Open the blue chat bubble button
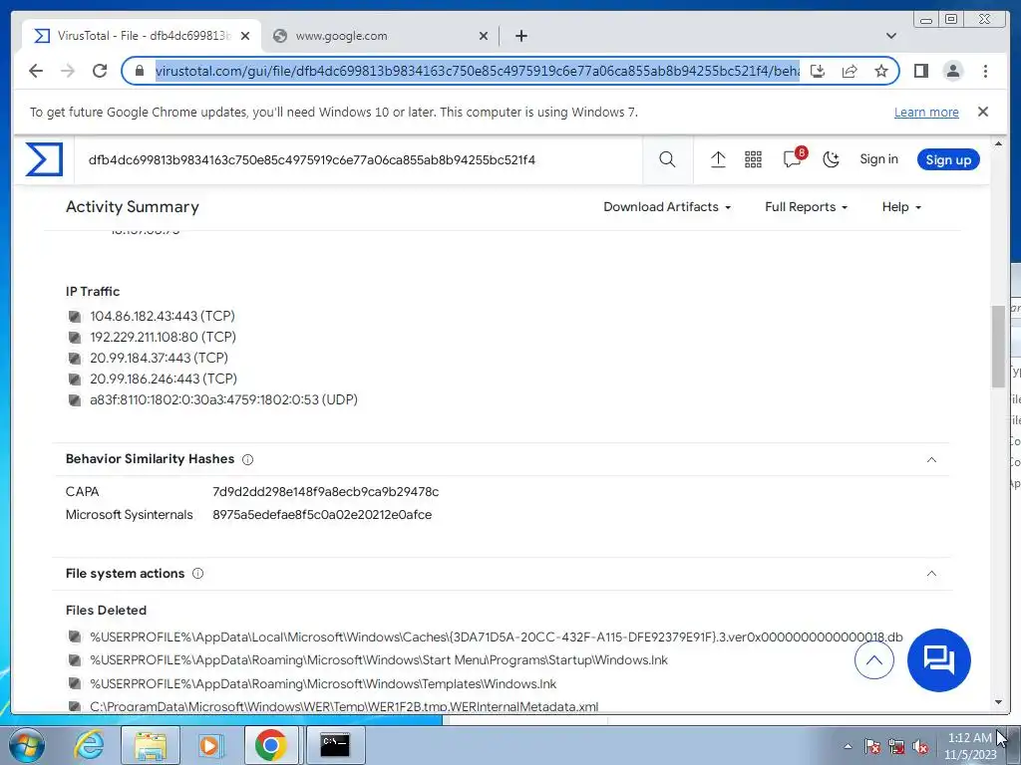This screenshot has width=1021, height=765. (938, 660)
